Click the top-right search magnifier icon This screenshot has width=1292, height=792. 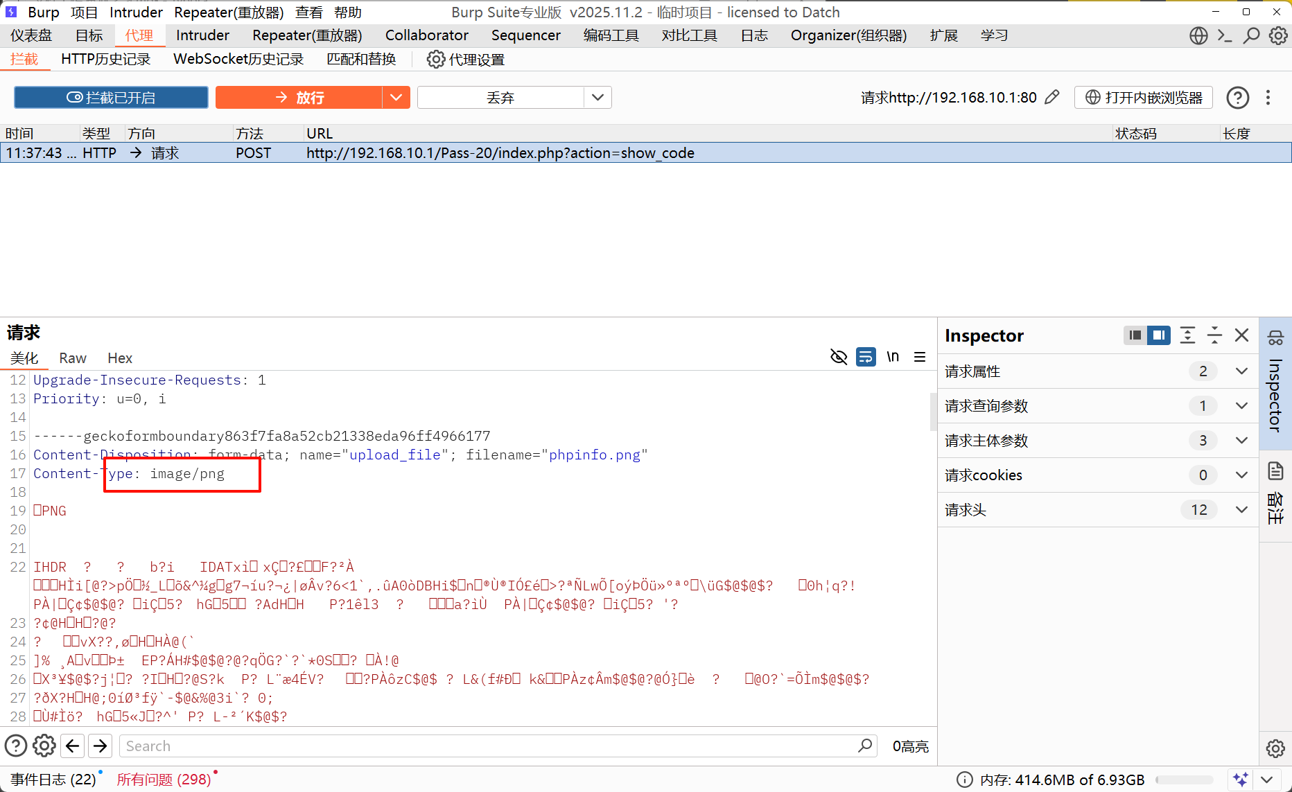tap(1251, 35)
